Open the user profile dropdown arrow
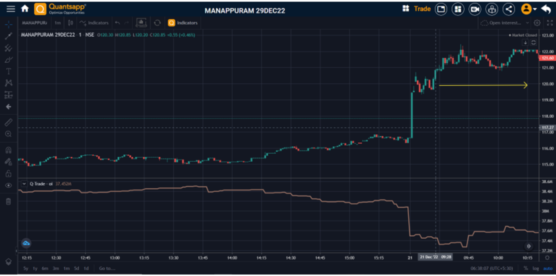The width and height of the screenshot is (556, 276). pos(535,9)
